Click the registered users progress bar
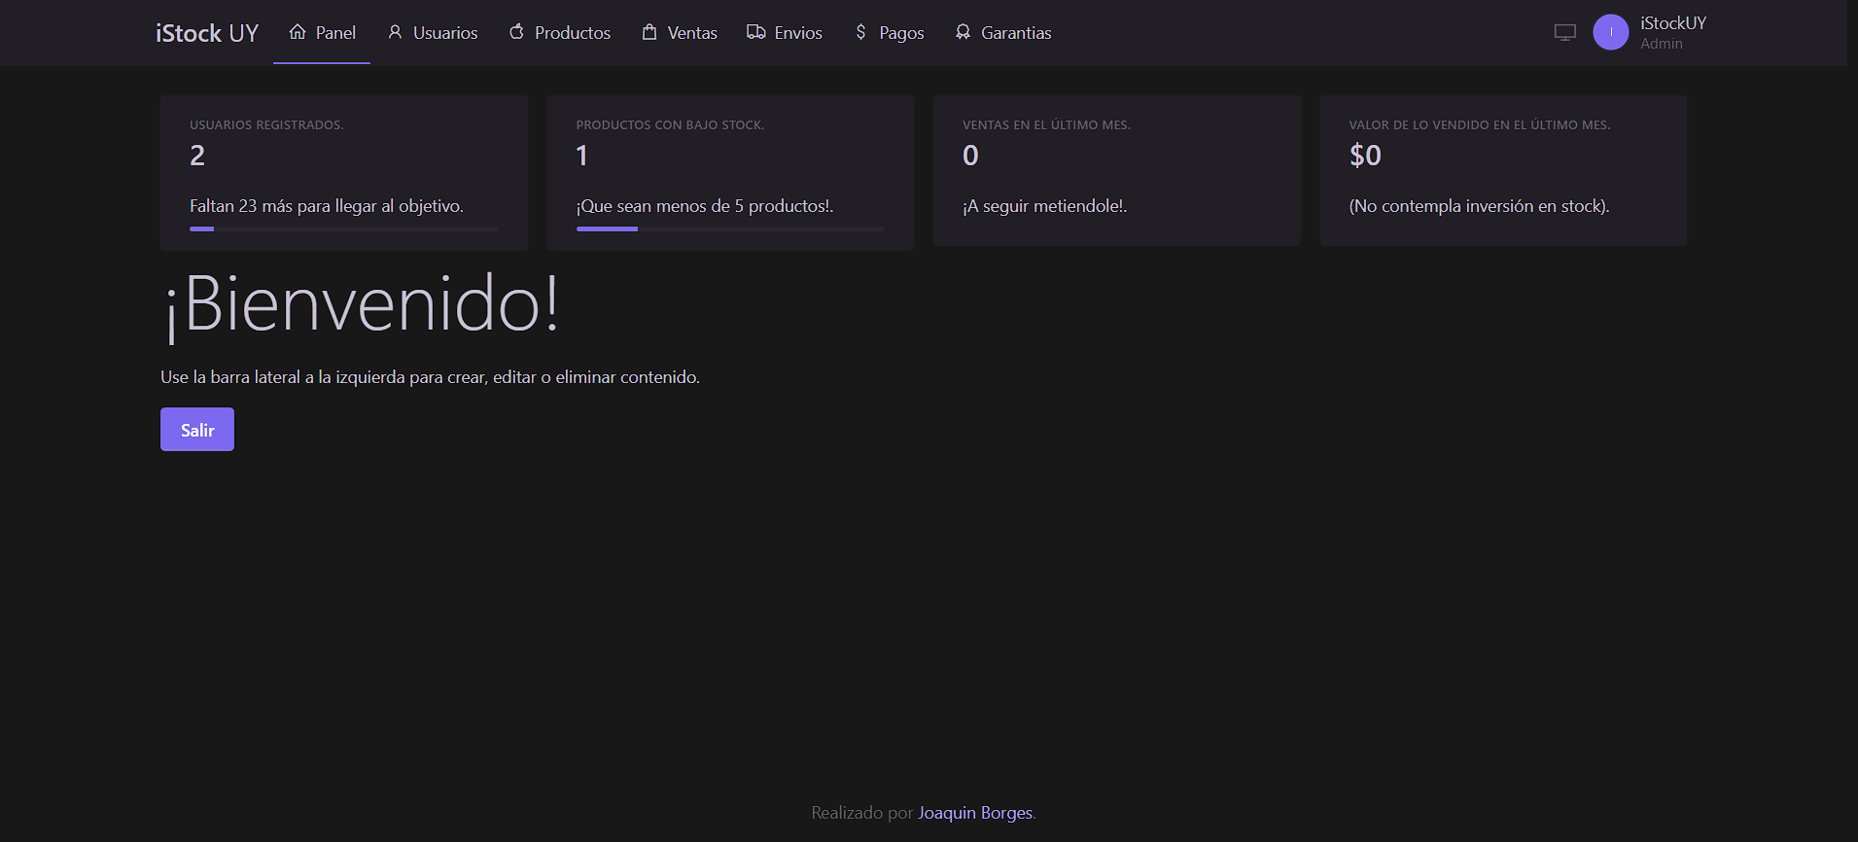1858x842 pixels. pos(343,228)
